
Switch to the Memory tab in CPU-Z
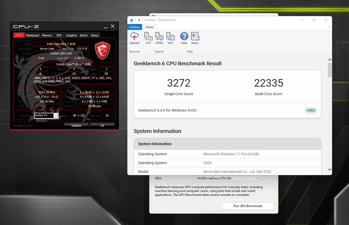(x=47, y=35)
